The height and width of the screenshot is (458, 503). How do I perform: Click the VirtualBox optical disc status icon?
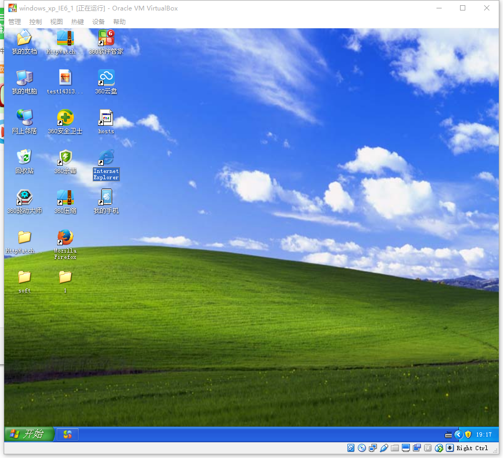point(362,448)
